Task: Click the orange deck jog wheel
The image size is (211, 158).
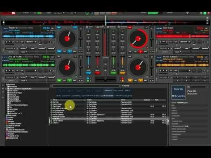Action: click(x=138, y=67)
